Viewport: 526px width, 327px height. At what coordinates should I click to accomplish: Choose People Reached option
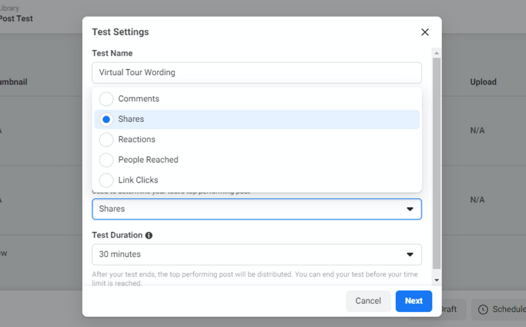click(106, 159)
